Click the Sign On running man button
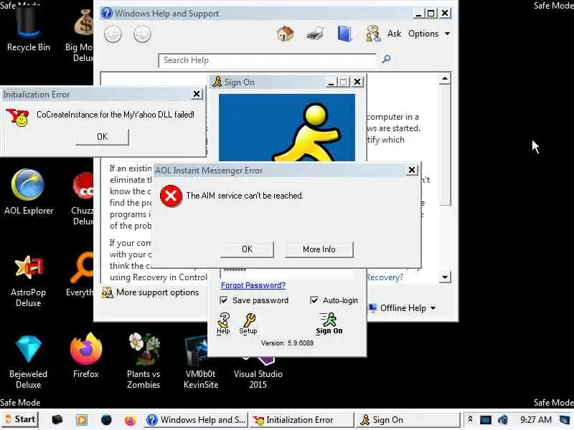 pyautogui.click(x=329, y=324)
